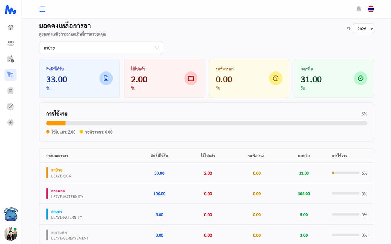Click the clock icon on รอพิจารณา card
The height and width of the screenshot is (244, 391).
(276, 78)
